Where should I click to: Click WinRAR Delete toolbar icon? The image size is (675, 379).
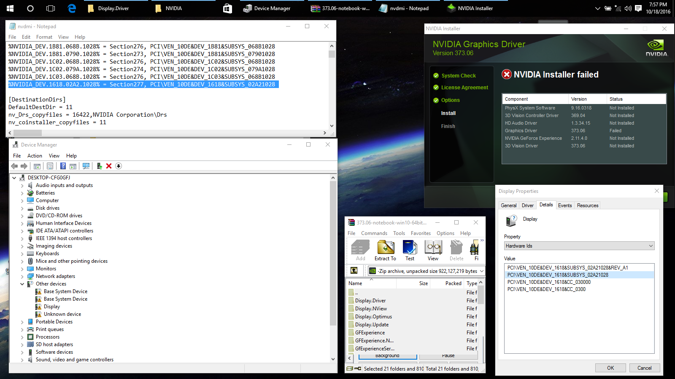(x=456, y=250)
